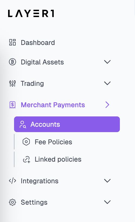
Task: Go to Linked policies
Action: coord(58,159)
